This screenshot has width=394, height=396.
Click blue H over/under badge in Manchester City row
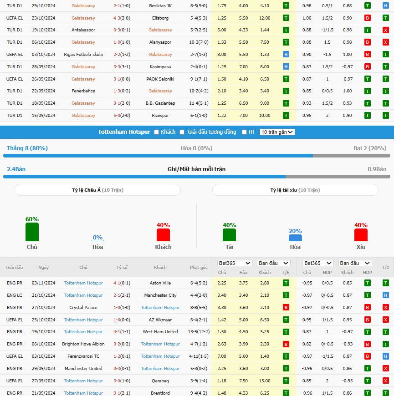pos(386,295)
